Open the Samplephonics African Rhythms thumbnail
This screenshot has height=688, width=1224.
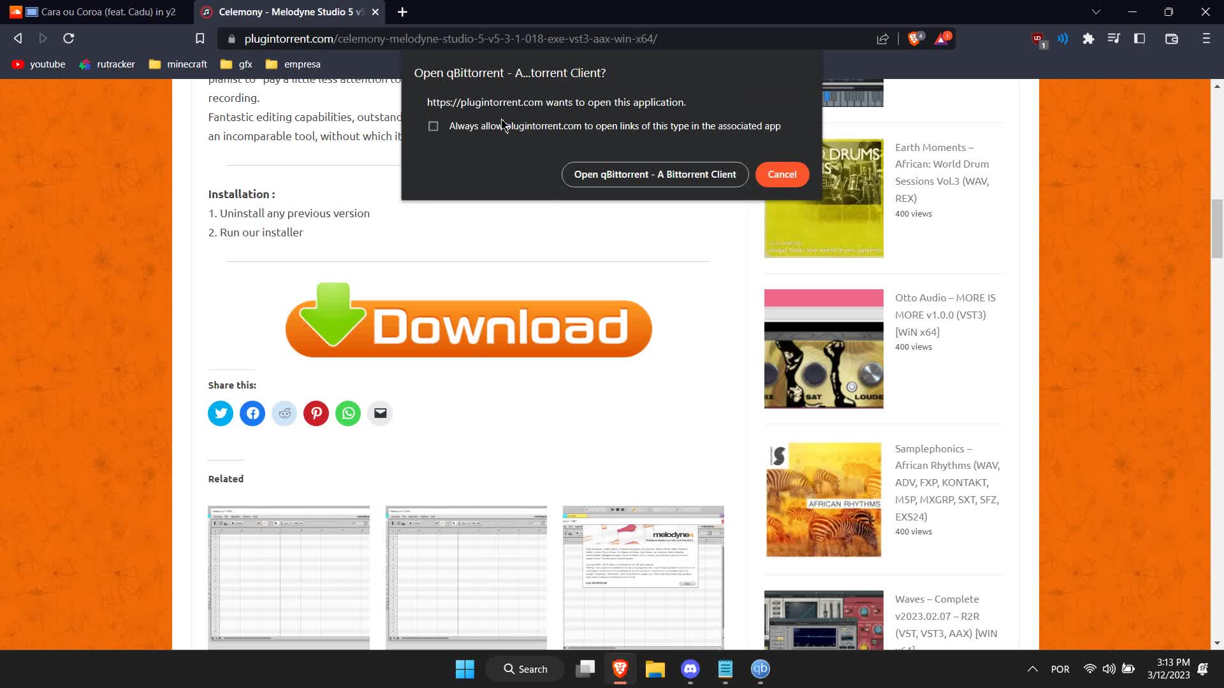tap(824, 499)
